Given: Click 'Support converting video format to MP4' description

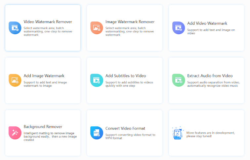Looking at the screenshot, I should pyautogui.click(x=130, y=137).
